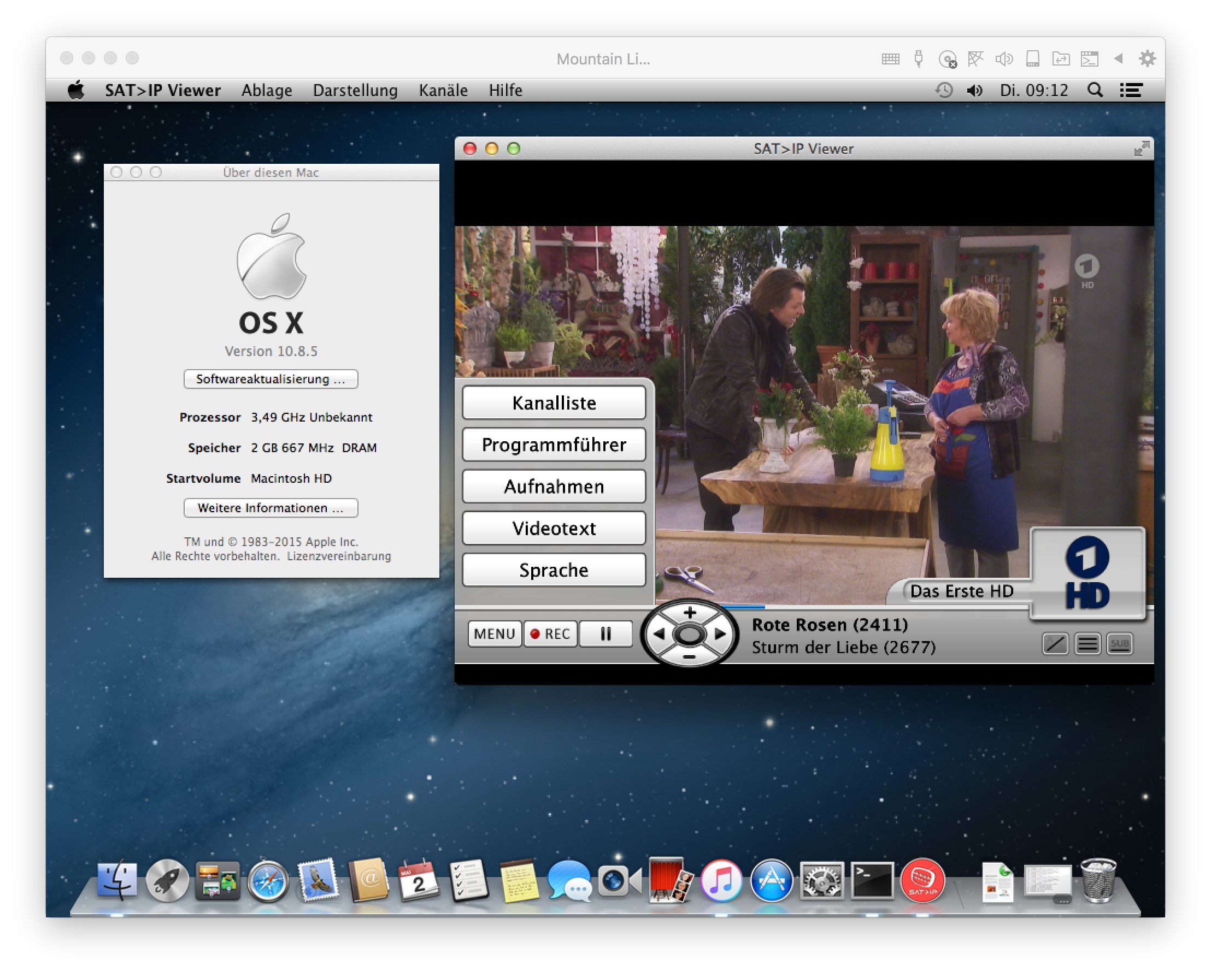1211x972 pixels.
Task: Click the blue program progress bar
Action: (x=747, y=607)
